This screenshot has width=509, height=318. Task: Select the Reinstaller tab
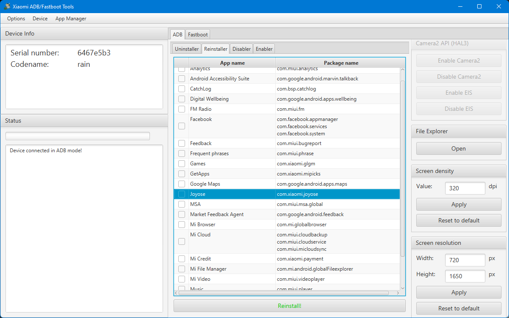tap(216, 49)
